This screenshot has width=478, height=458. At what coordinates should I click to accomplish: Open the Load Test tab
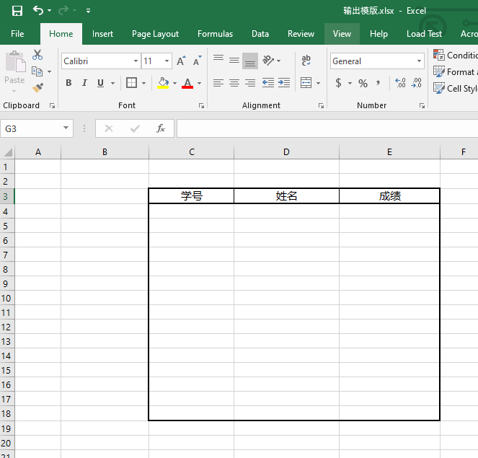point(424,34)
